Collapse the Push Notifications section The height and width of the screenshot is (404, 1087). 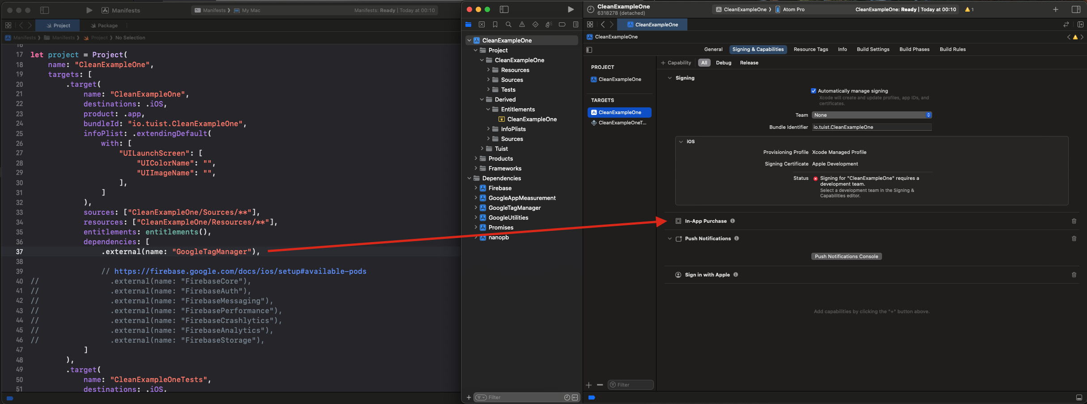tap(670, 238)
